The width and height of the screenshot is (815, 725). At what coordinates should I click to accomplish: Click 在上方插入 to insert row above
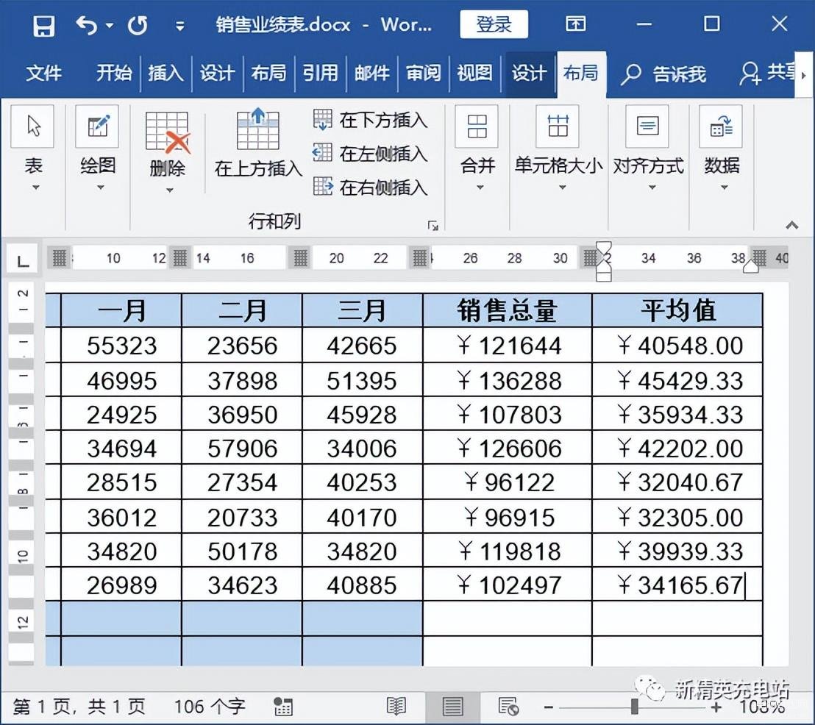[x=258, y=143]
